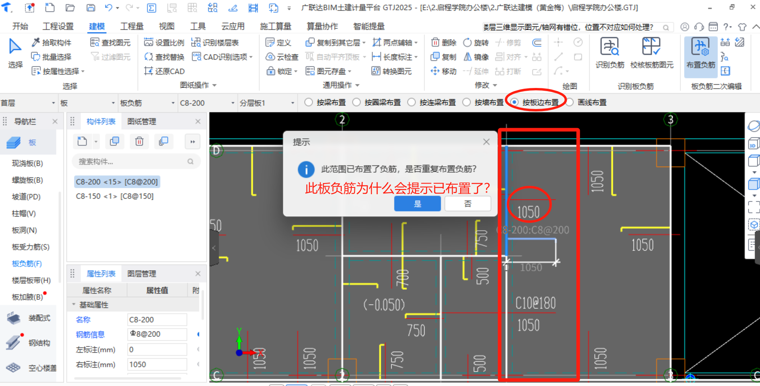Click the 搜索构件 search field

click(136, 162)
